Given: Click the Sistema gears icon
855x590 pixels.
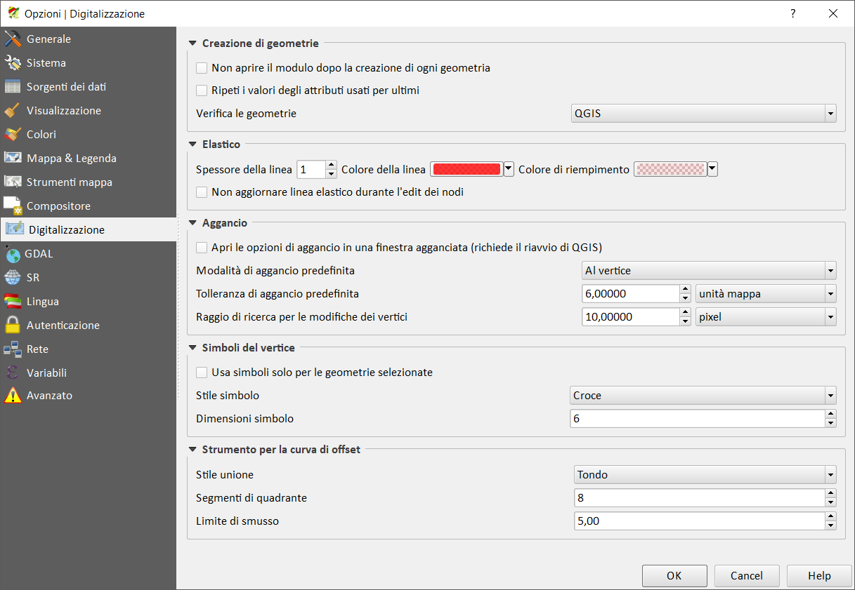Looking at the screenshot, I should click(13, 63).
